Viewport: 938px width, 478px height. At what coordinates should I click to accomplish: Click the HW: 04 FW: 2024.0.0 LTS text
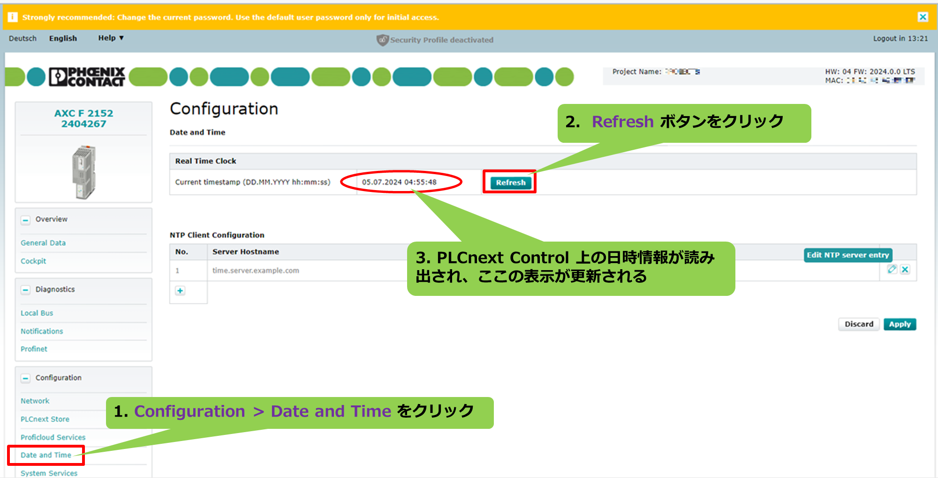coord(870,72)
